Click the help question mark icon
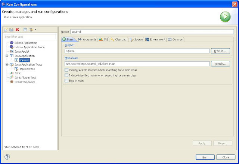 [x=7, y=157]
